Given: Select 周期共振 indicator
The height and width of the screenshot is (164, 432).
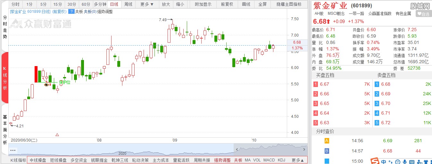Looking at the screenshot, I should pos(202,160).
